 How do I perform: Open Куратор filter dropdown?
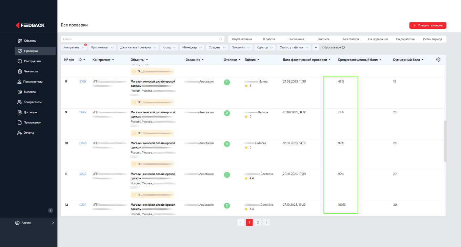265,48
